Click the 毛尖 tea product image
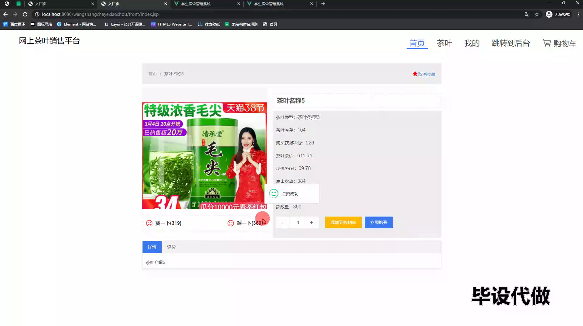 pyautogui.click(x=204, y=155)
